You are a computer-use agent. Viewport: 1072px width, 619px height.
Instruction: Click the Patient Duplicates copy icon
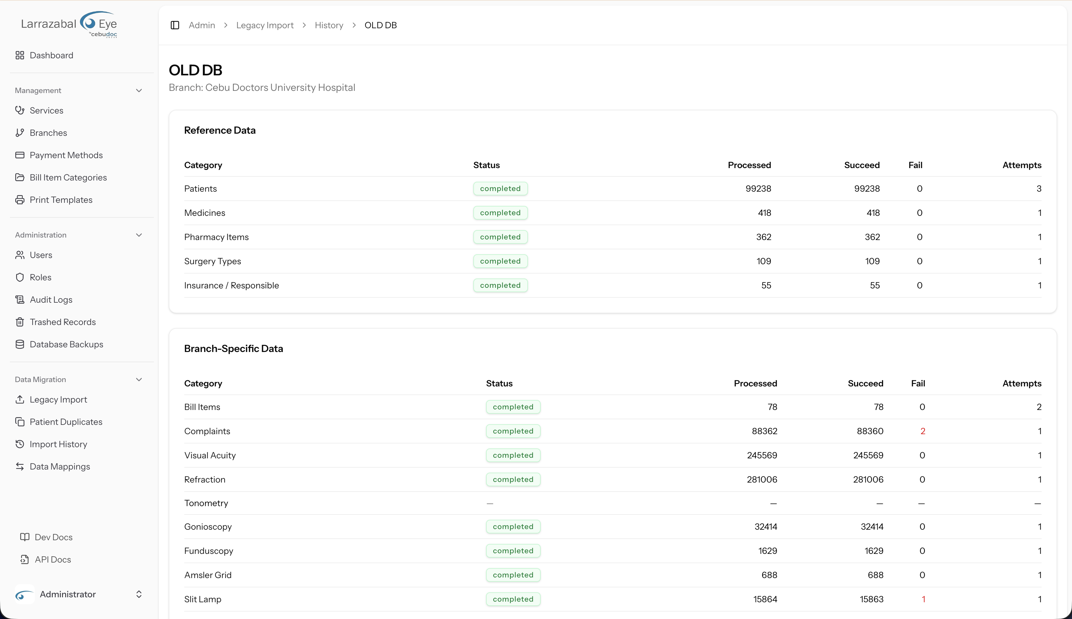click(x=20, y=422)
